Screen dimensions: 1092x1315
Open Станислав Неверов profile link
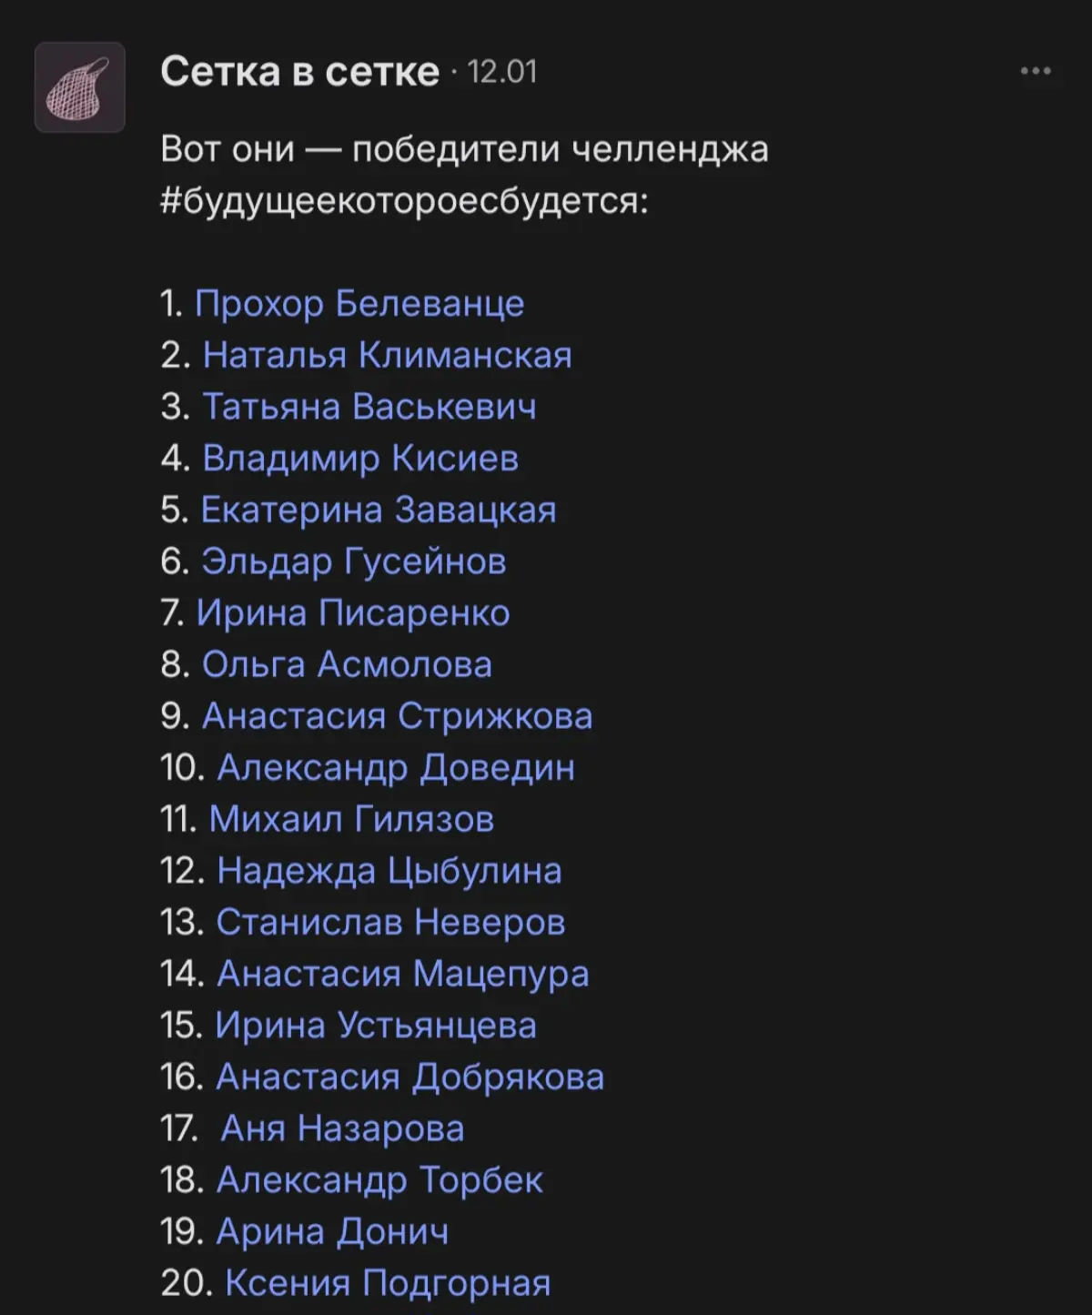389,922
